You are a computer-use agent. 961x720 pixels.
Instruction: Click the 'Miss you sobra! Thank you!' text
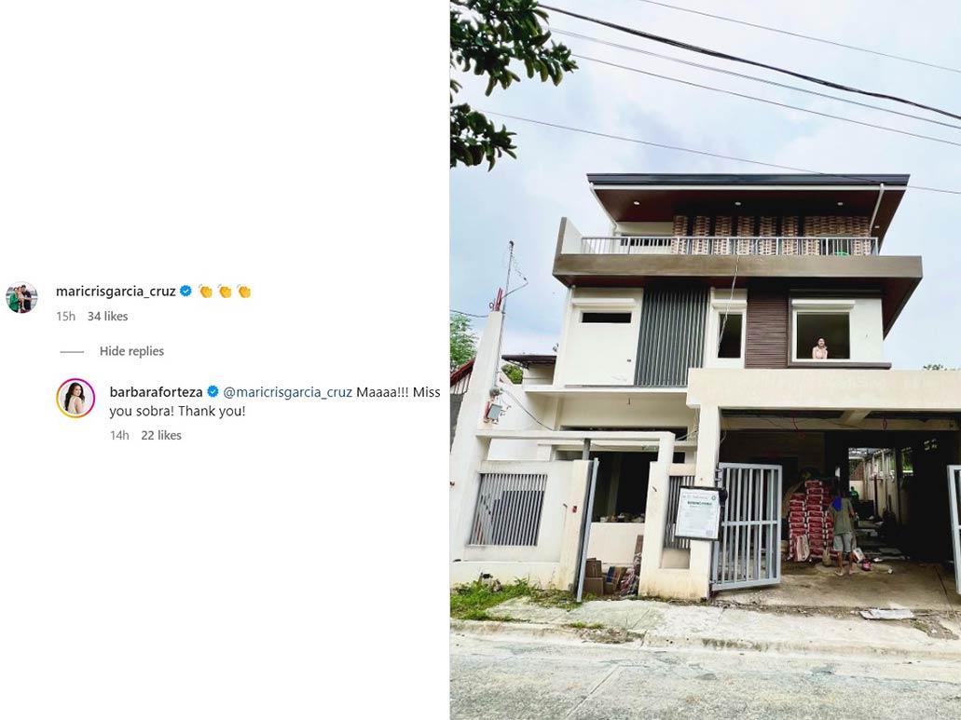[x=275, y=401]
